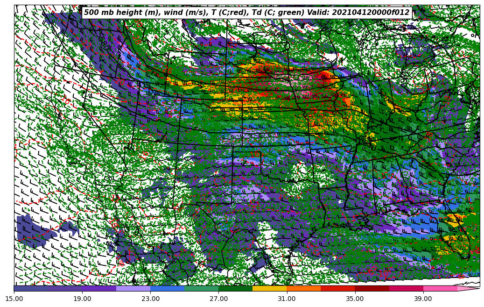Screen dimensions: 484x307
Task: Click the hot pink colorbar segment
Action: pyautogui.click(x=440, y=288)
